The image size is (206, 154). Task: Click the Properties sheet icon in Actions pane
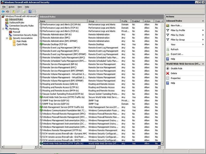click(x=168, y=78)
